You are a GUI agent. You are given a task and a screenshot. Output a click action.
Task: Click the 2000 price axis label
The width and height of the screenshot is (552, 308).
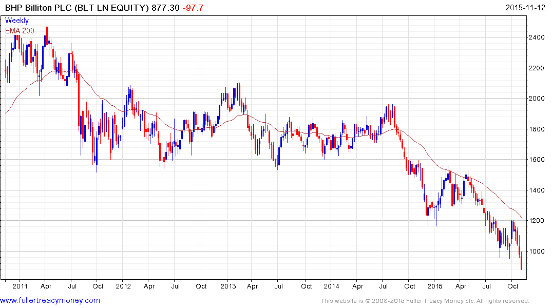tap(537, 99)
